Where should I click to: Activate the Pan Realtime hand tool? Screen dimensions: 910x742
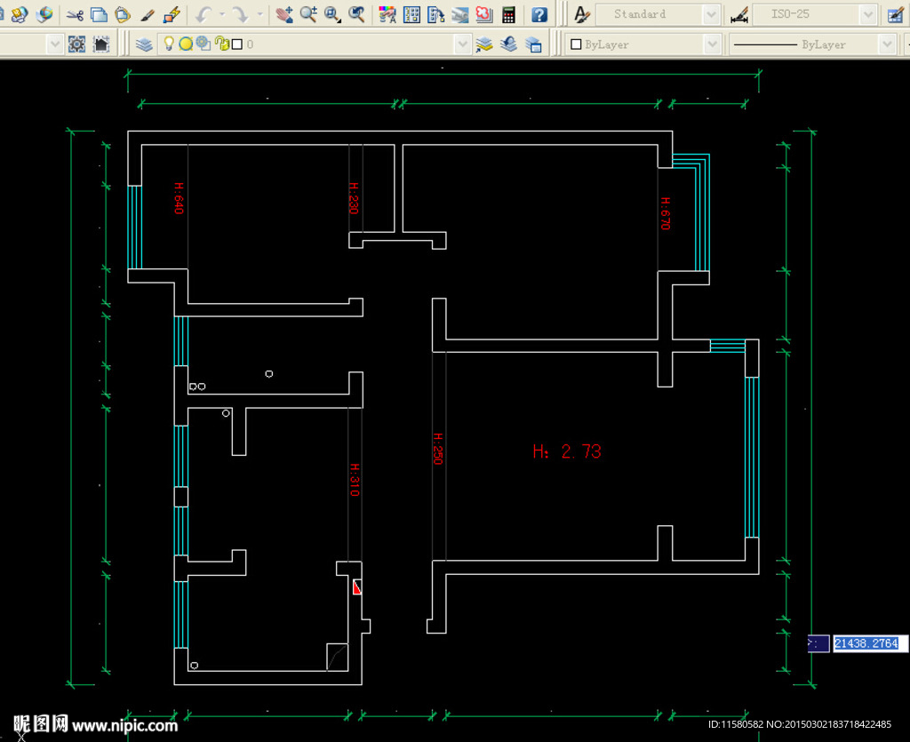point(283,14)
